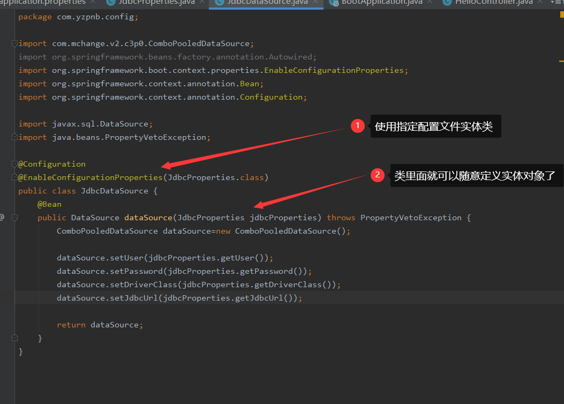Image resolution: width=564 pixels, height=404 pixels.
Task: Click the package name com.yzpnb.config
Action: tap(95, 17)
